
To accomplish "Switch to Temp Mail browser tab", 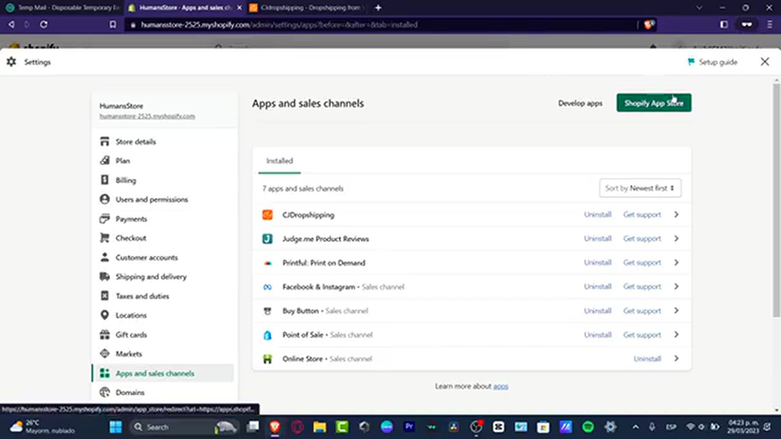I will coord(63,8).
